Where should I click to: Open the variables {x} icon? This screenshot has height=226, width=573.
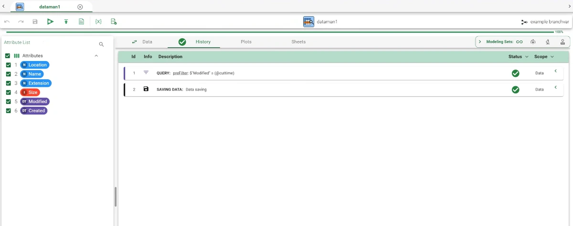point(98,21)
